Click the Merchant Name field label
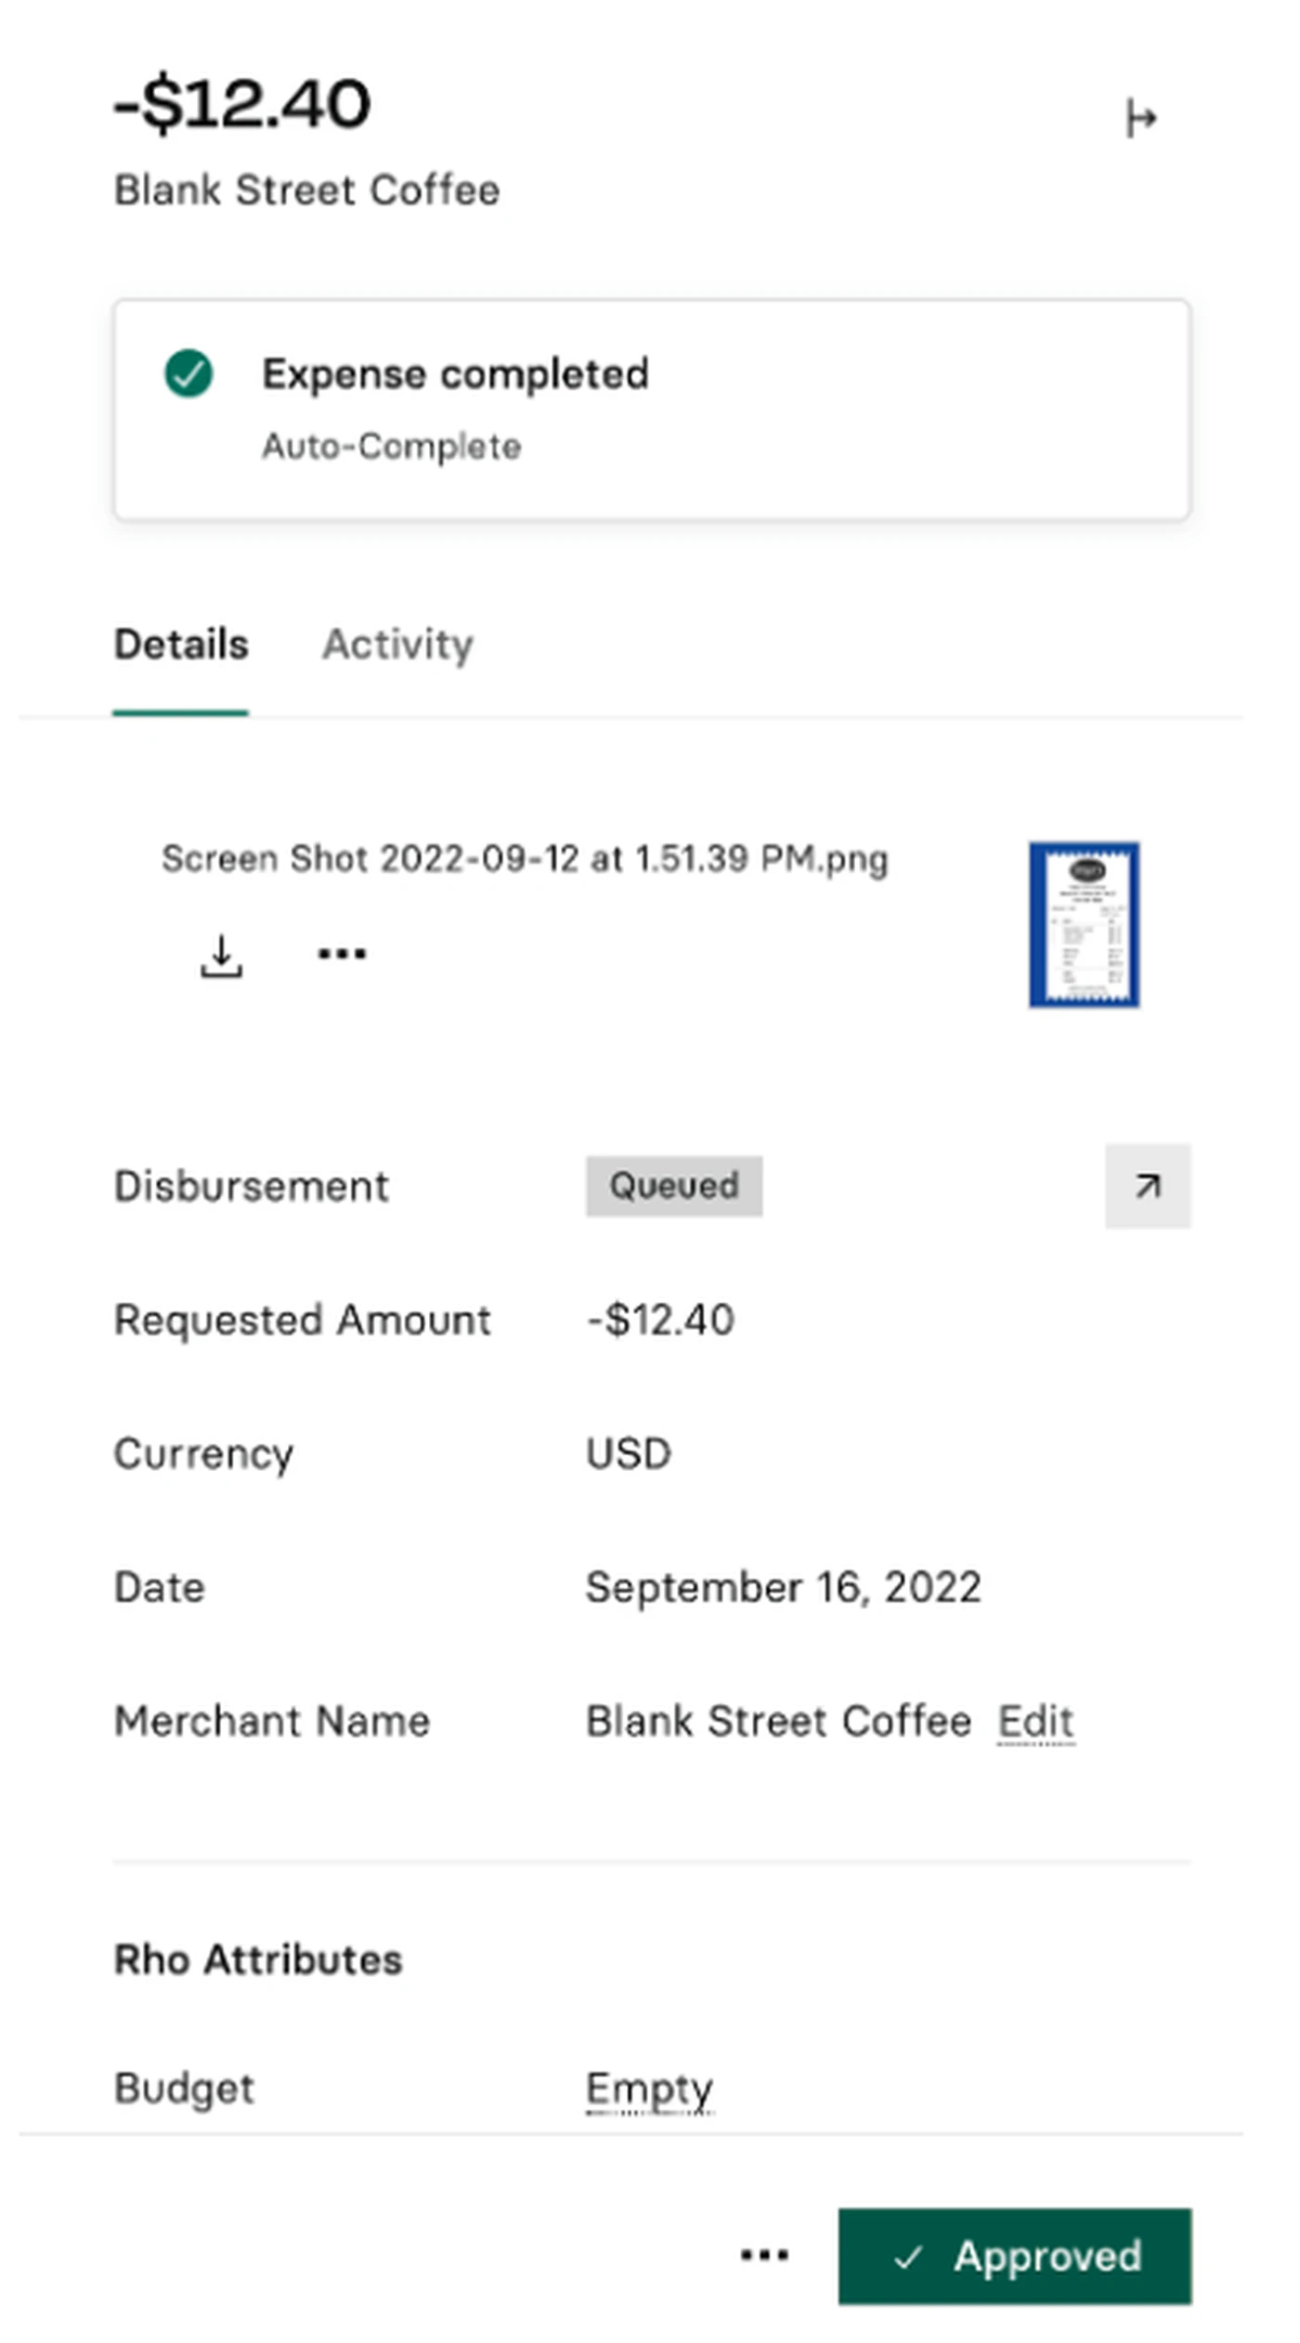This screenshot has width=1300, height=2343. pyautogui.click(x=272, y=1722)
